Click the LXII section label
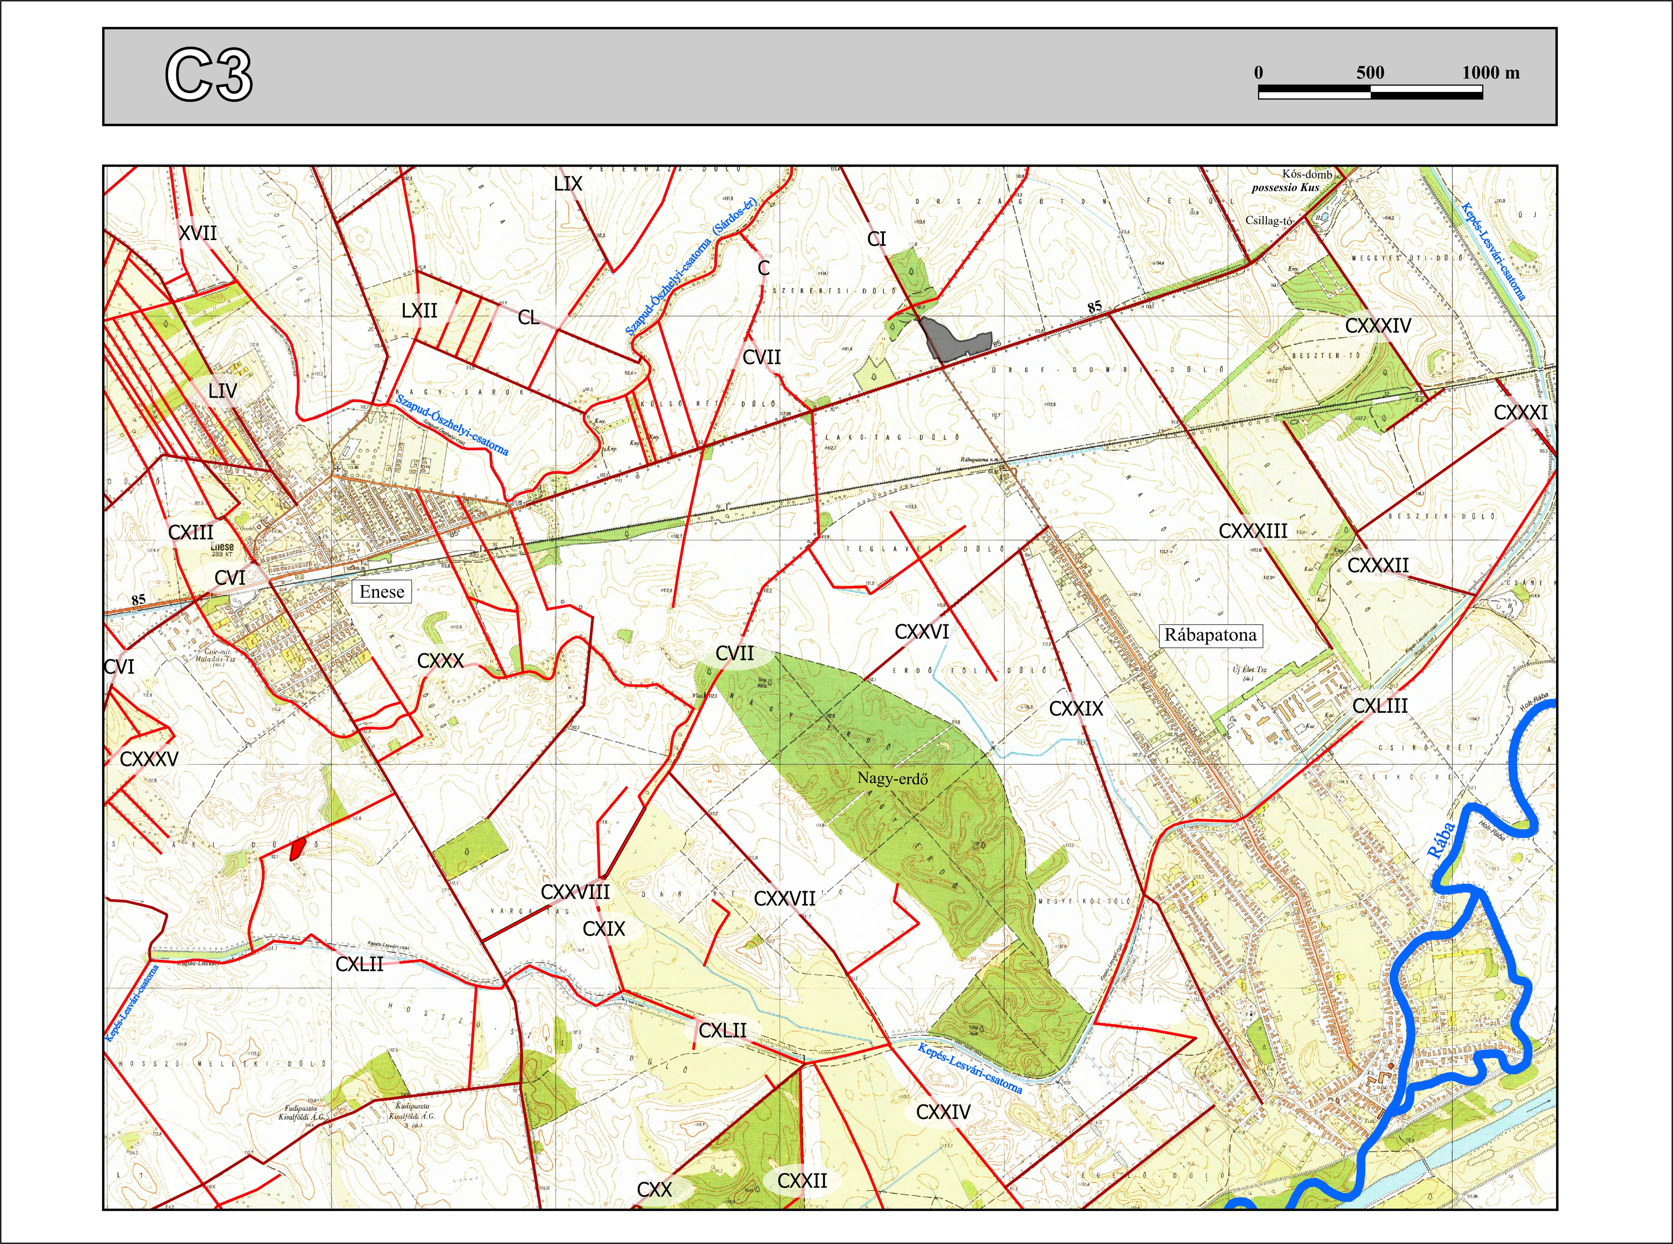The height and width of the screenshot is (1244, 1673). pyautogui.click(x=419, y=311)
